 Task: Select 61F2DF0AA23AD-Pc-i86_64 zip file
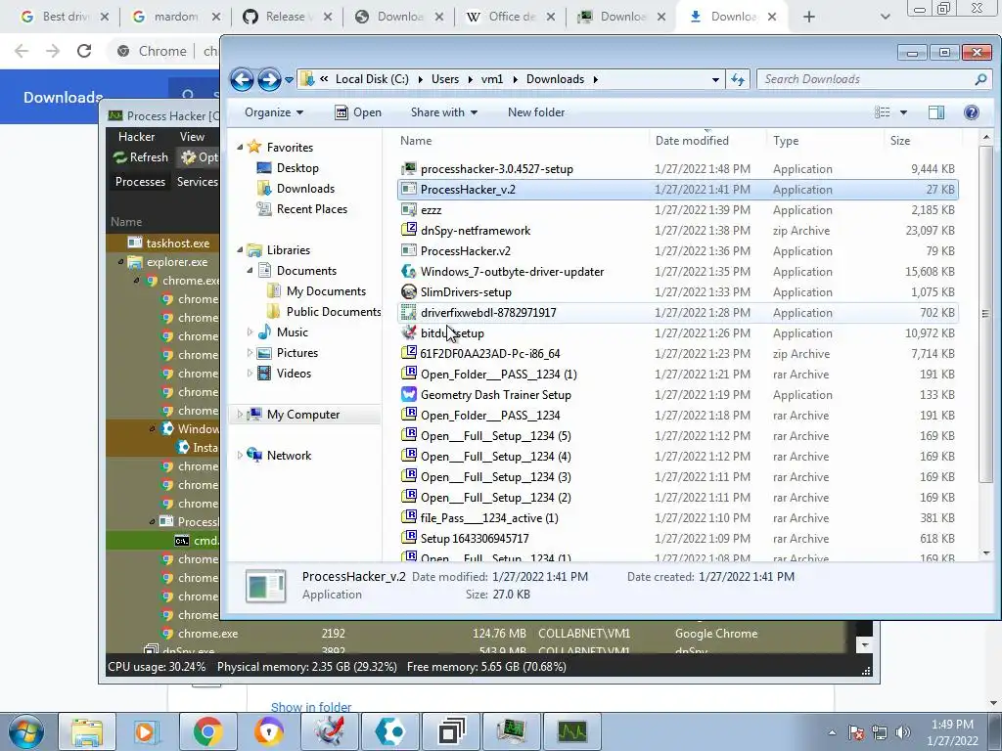(677, 353)
